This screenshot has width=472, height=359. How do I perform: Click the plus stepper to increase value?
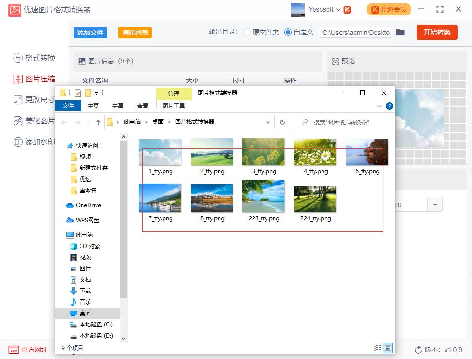click(x=435, y=204)
